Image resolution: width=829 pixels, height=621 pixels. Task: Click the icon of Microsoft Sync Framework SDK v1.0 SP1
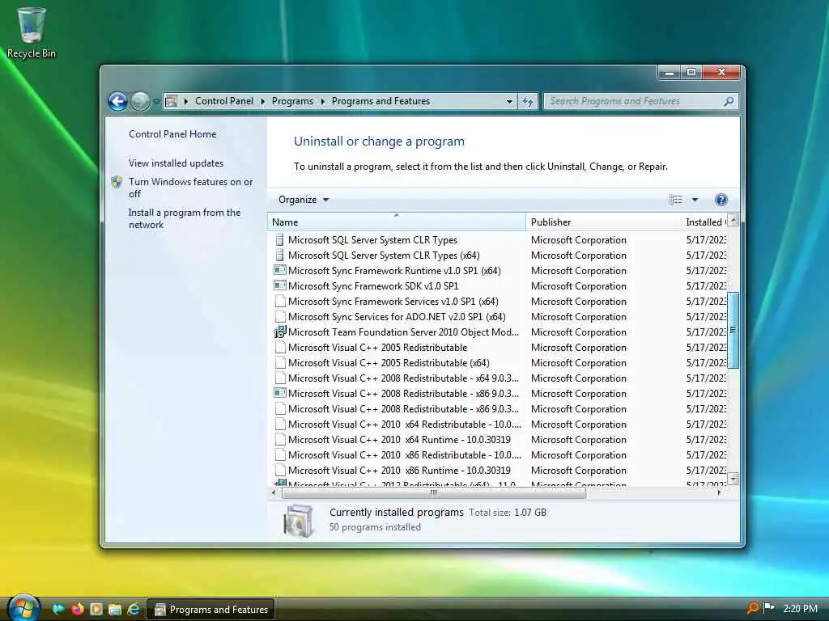pyautogui.click(x=279, y=285)
